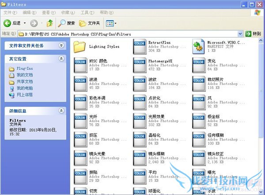The width and height of the screenshot is (265, 195).
Task: Select the 拼贴 filter icon
Action: pos(80,177)
